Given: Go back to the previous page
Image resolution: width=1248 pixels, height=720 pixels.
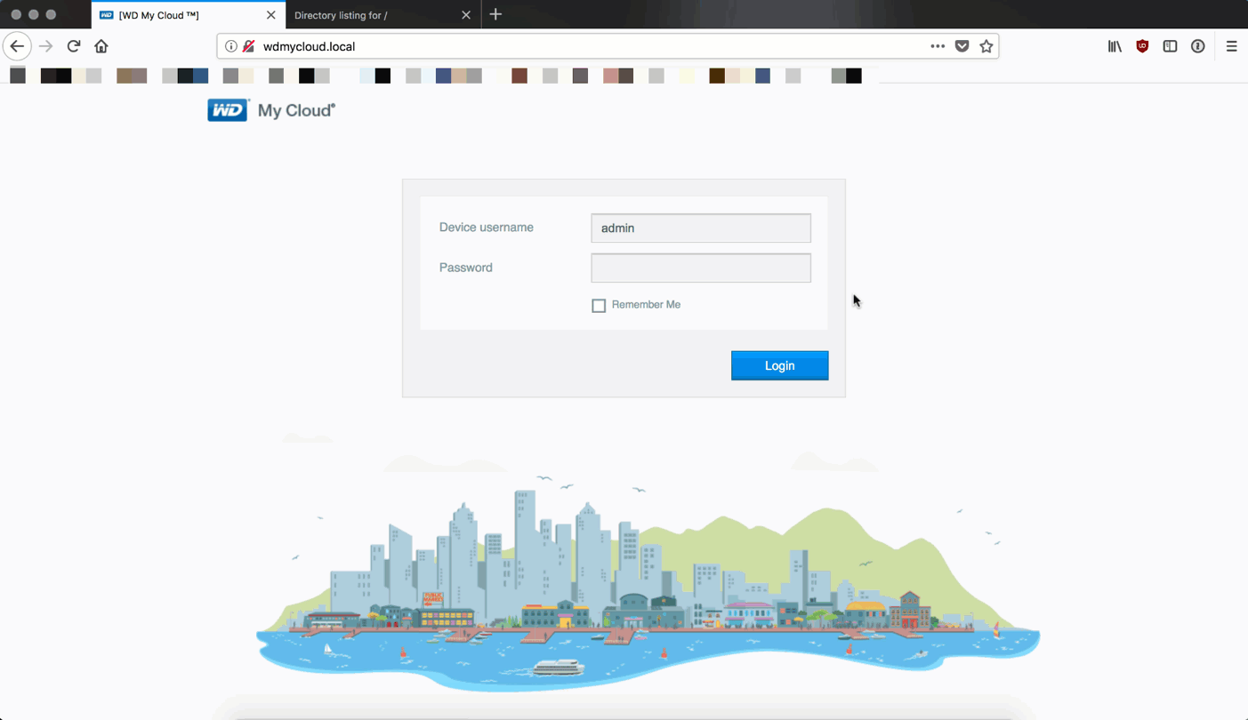Looking at the screenshot, I should point(17,46).
